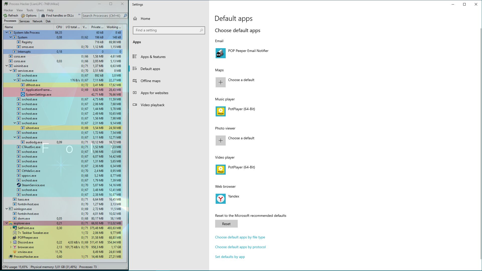Expand the Discord.exe tree node

[11, 242]
